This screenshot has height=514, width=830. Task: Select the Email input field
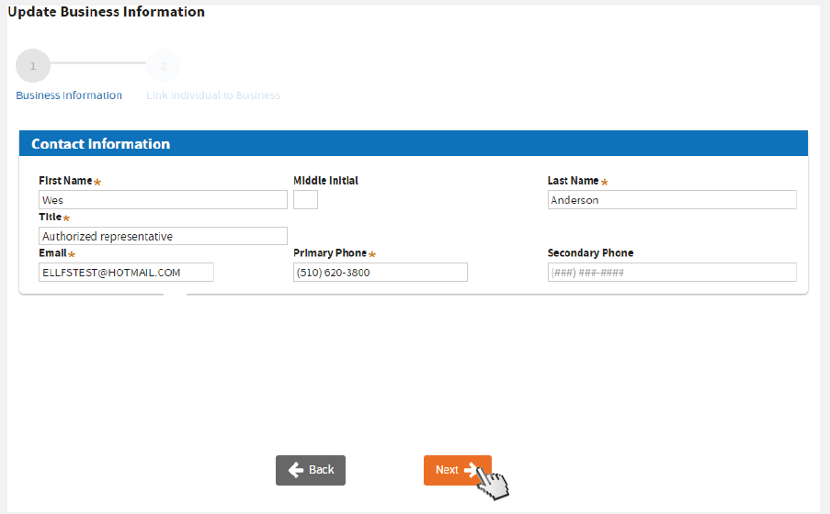(126, 272)
